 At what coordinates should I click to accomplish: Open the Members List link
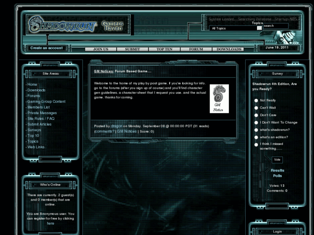(38, 107)
